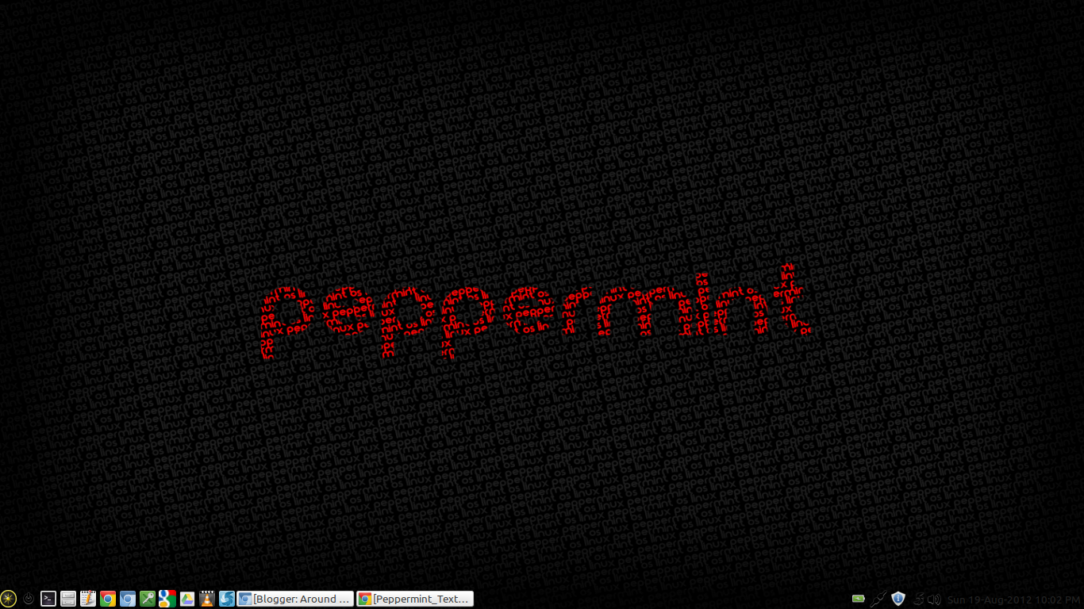This screenshot has height=609, width=1084.
Task: Toggle the network connection indicator
Action: 878,599
